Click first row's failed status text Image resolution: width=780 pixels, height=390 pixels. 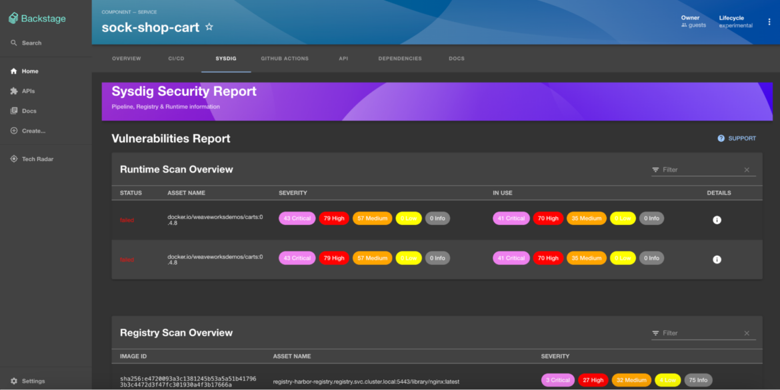(x=127, y=220)
